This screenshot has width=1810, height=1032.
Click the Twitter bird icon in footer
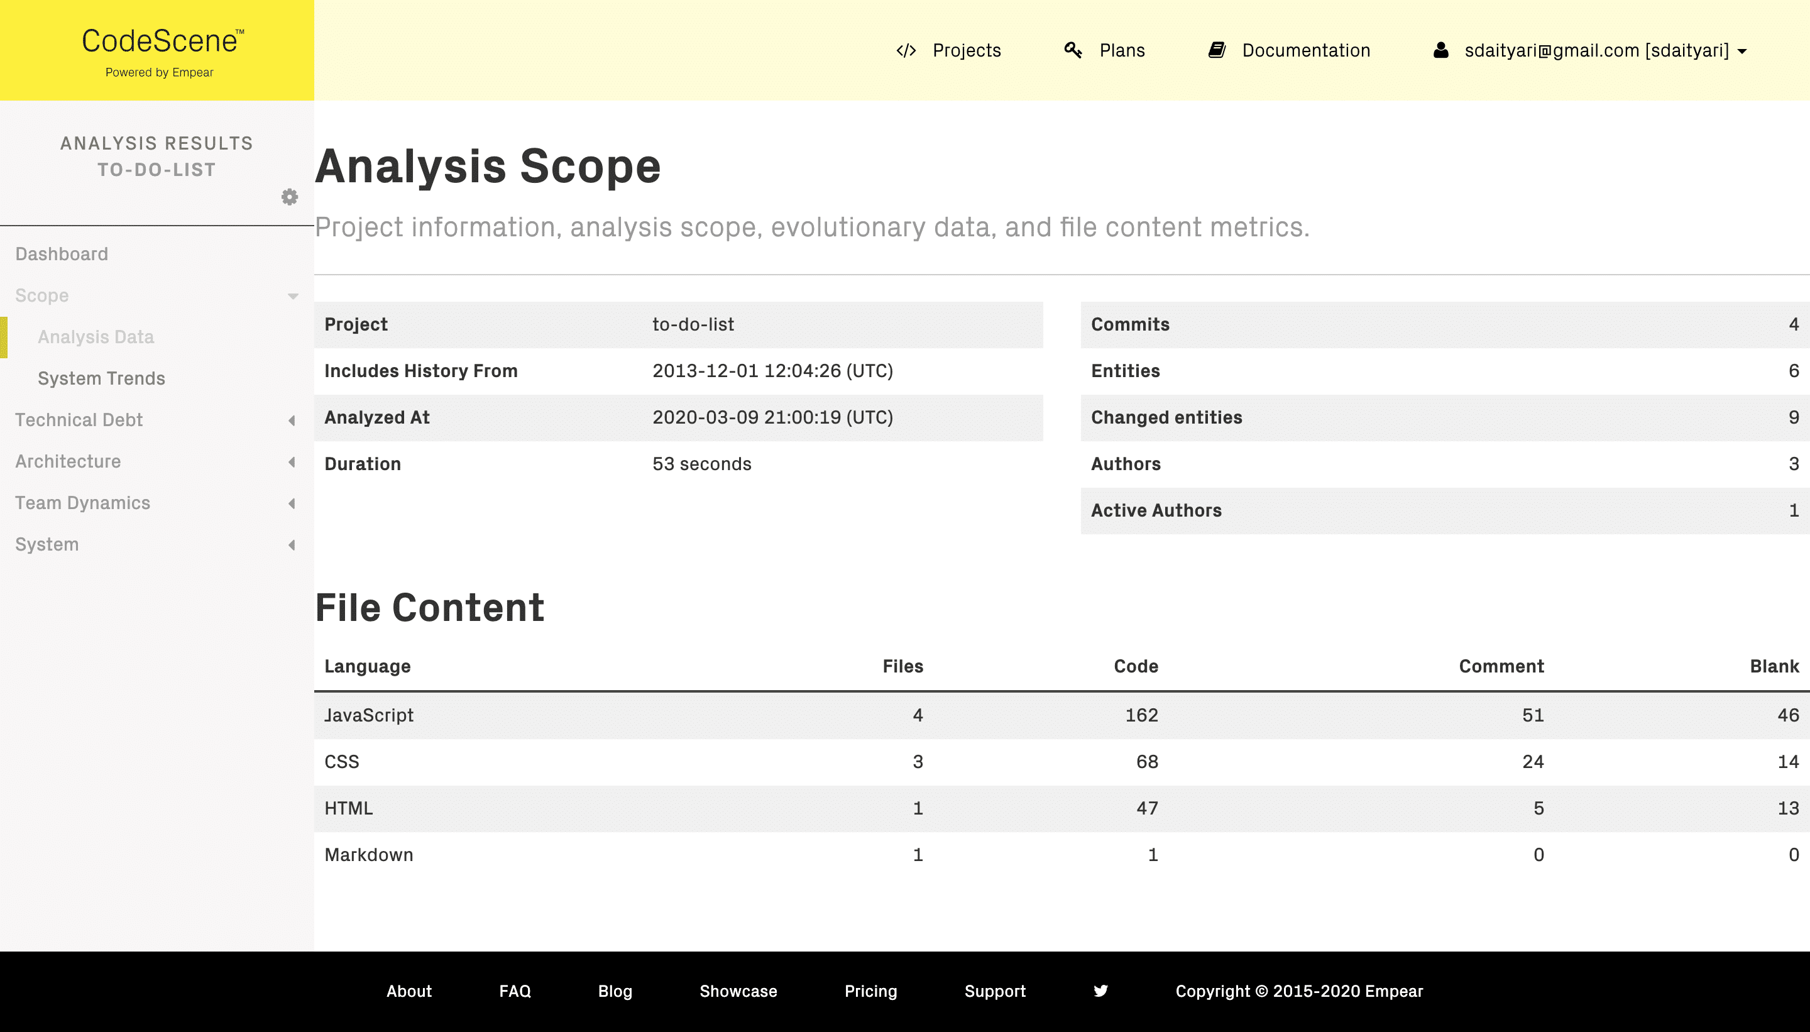pyautogui.click(x=1100, y=991)
